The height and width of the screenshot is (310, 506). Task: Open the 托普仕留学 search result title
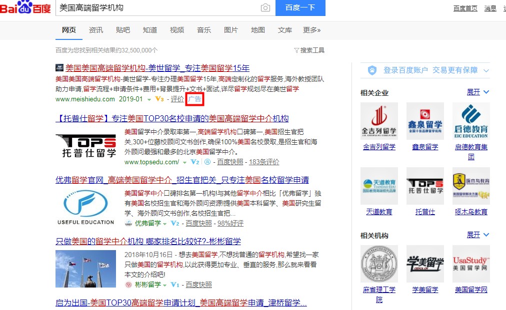[172, 119]
